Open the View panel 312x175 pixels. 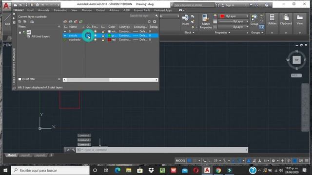pos(300,19)
